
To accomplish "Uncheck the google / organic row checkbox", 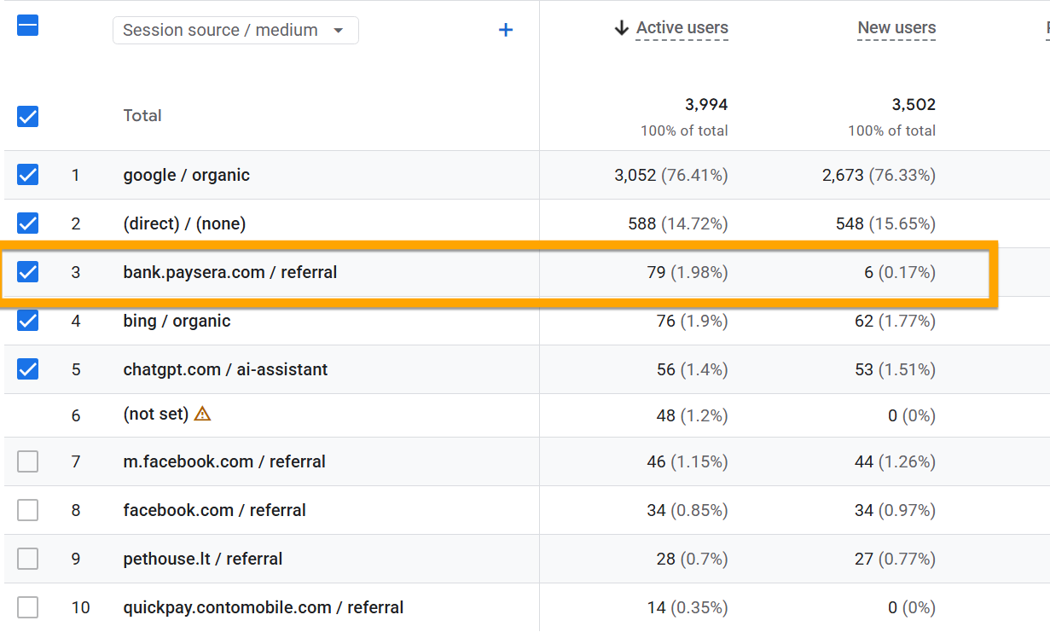I will tap(28, 175).
